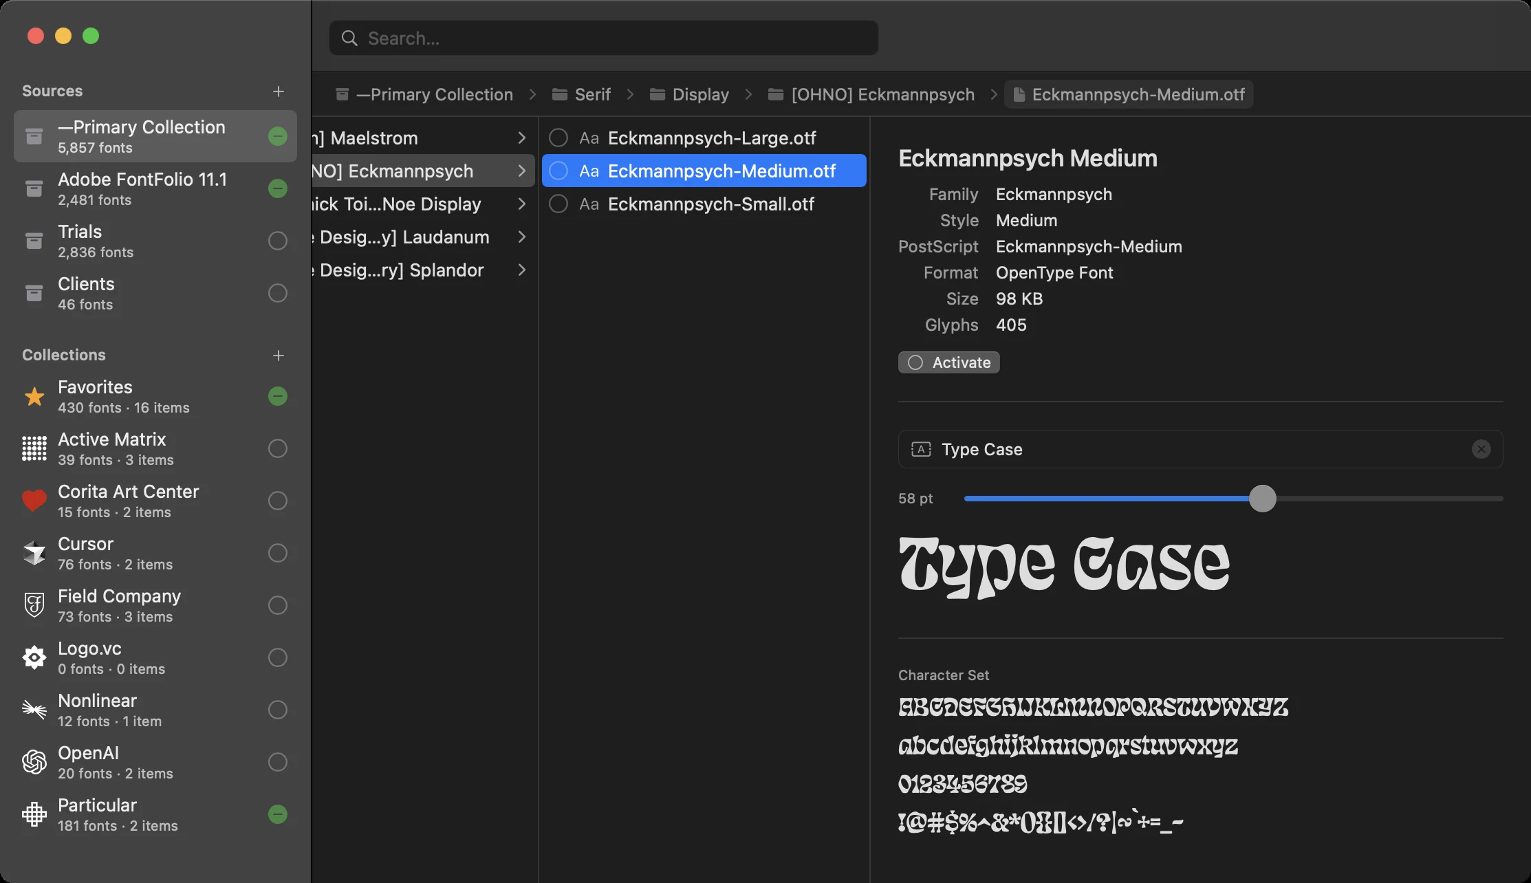Expand the Eckmannpsych folder chevron

pyautogui.click(x=522, y=171)
